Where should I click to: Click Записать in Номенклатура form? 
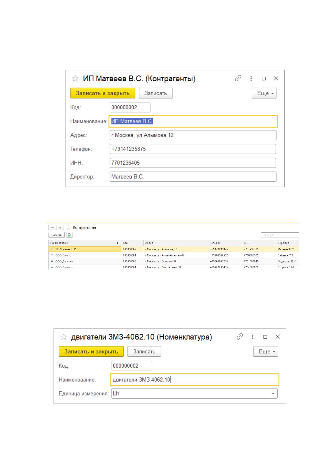point(144,351)
